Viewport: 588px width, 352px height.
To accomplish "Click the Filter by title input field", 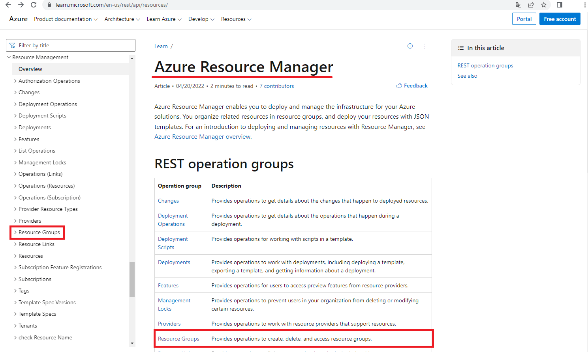I will click(x=71, y=45).
